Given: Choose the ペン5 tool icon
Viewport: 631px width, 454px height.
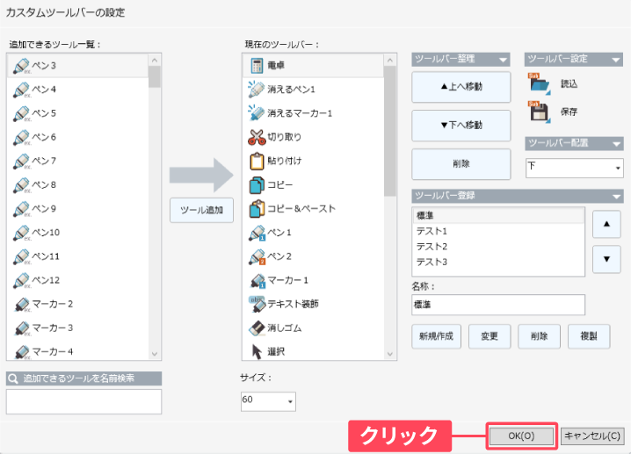Looking at the screenshot, I should 21,113.
